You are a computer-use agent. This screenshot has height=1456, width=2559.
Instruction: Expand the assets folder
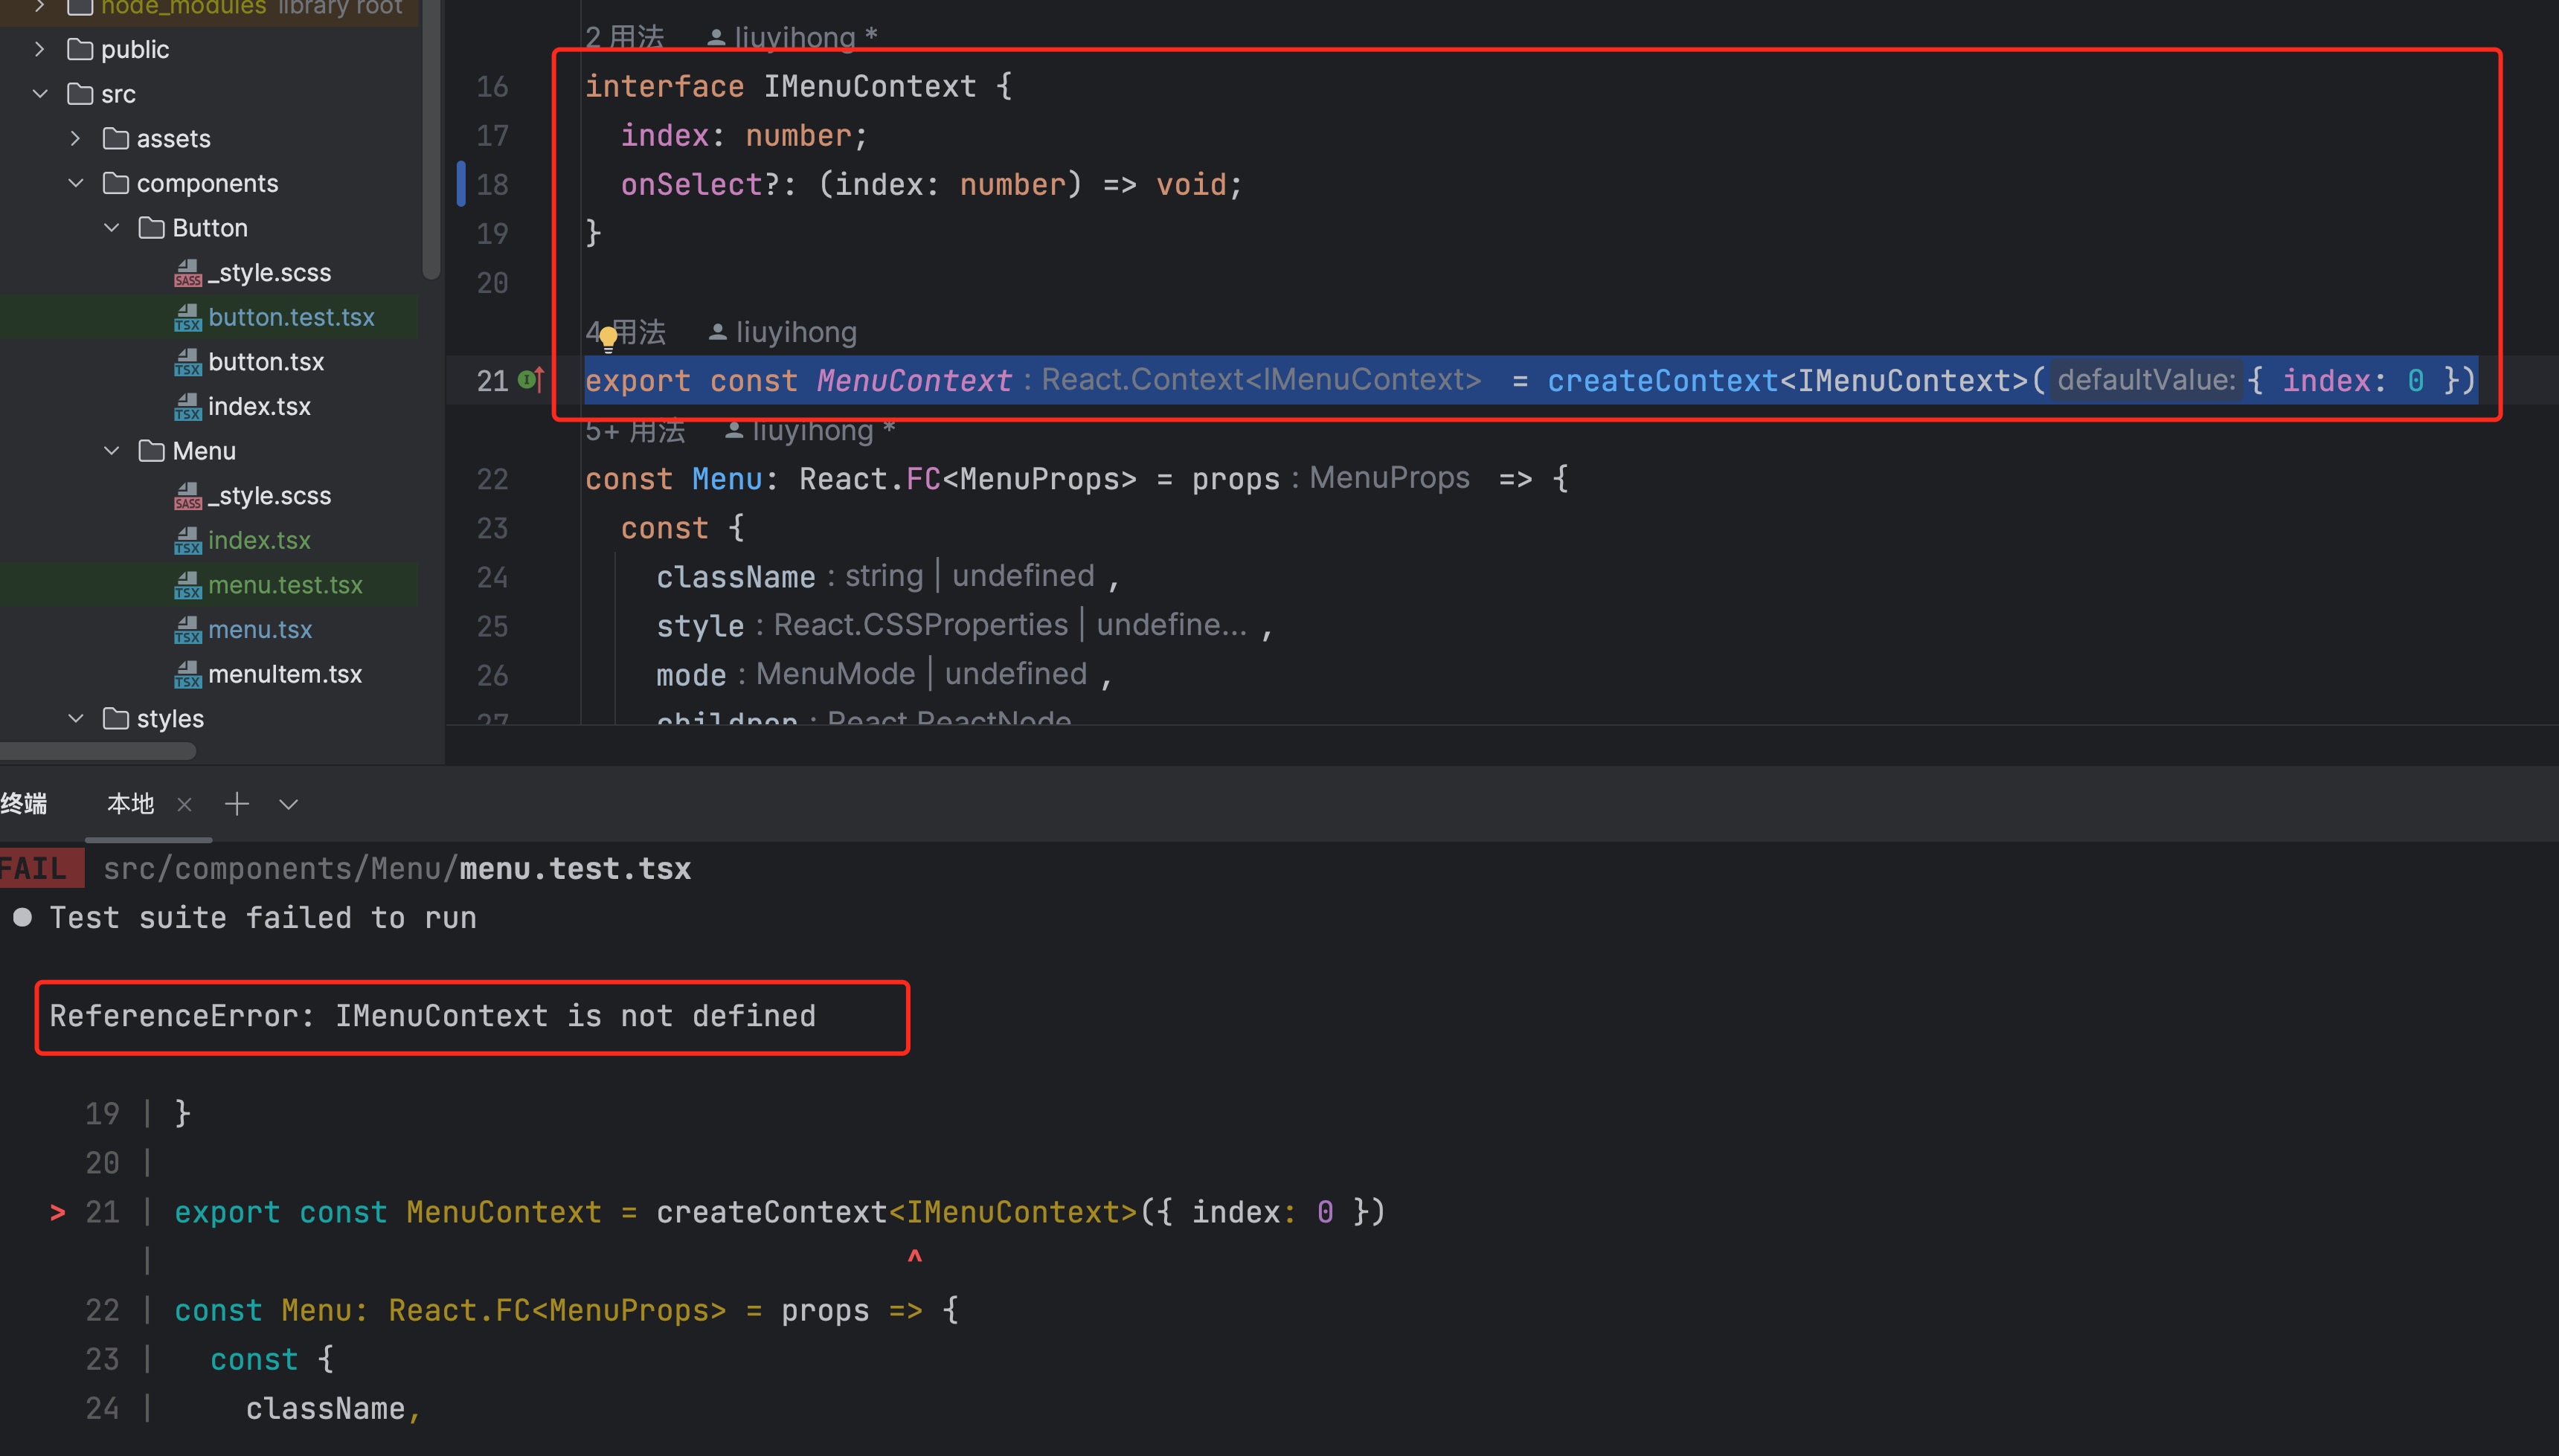coord(76,138)
